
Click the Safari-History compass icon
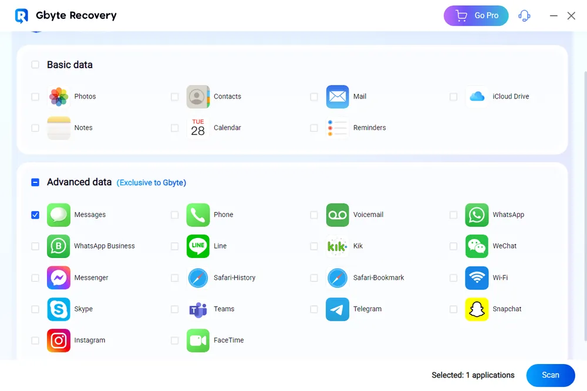click(x=198, y=278)
